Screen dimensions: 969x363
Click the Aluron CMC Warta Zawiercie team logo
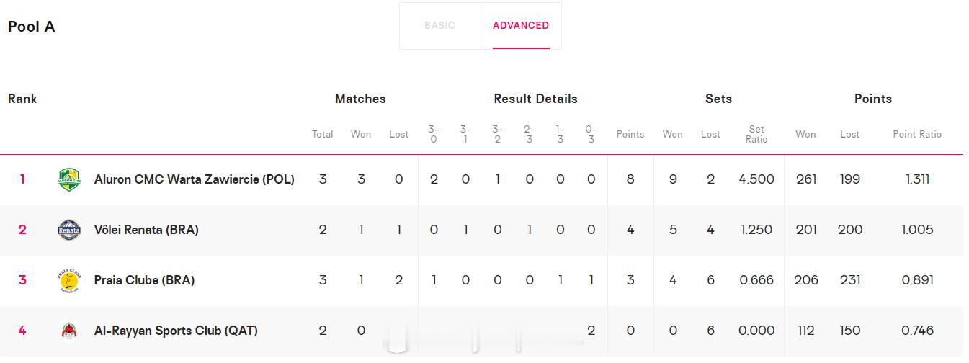tap(69, 179)
